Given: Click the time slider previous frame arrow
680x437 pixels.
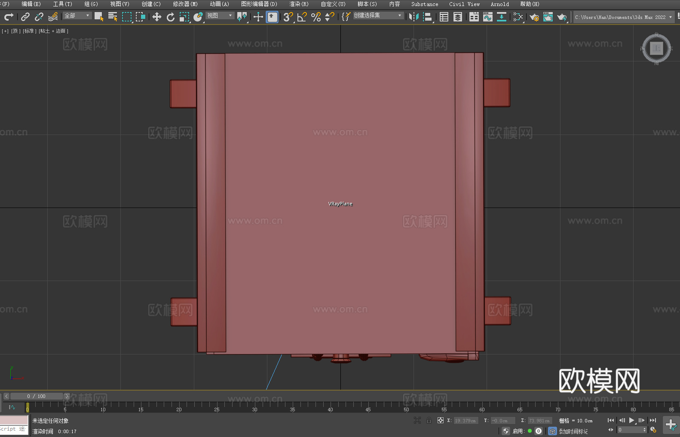Looking at the screenshot, I should pos(6,396).
